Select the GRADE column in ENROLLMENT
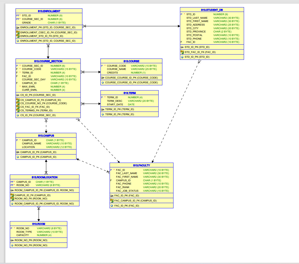The height and width of the screenshot is (264, 299). (x=27, y=22)
